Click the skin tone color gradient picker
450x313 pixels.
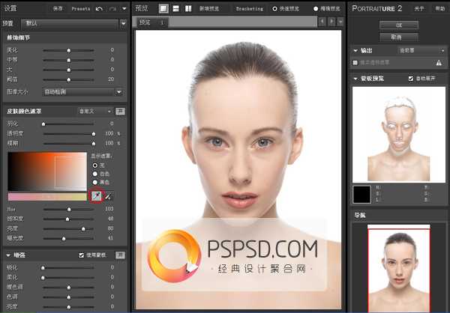click(47, 171)
